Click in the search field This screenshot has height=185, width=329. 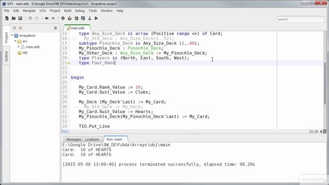point(300,20)
